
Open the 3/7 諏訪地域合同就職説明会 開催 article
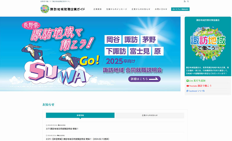click(x=62, y=129)
